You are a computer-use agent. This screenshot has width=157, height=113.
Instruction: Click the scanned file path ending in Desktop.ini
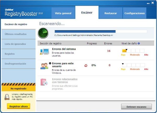pyautogui.click(x=84, y=35)
